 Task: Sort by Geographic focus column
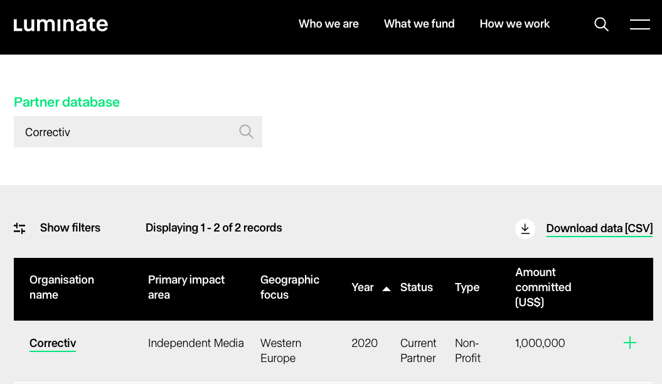point(290,287)
